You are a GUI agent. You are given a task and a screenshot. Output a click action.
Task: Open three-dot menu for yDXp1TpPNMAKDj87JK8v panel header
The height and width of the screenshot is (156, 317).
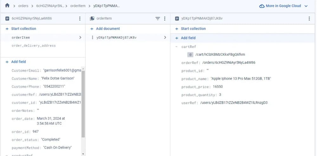(309, 18)
